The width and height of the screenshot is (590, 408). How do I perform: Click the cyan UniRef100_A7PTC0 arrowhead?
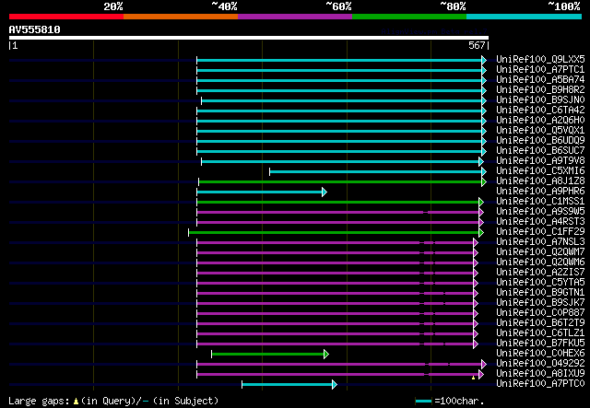pos(335,384)
